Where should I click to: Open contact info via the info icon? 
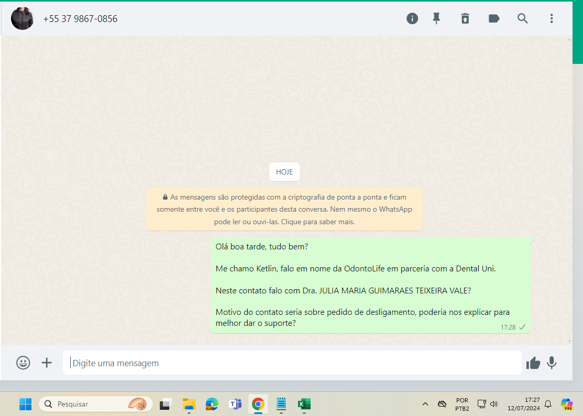[412, 18]
